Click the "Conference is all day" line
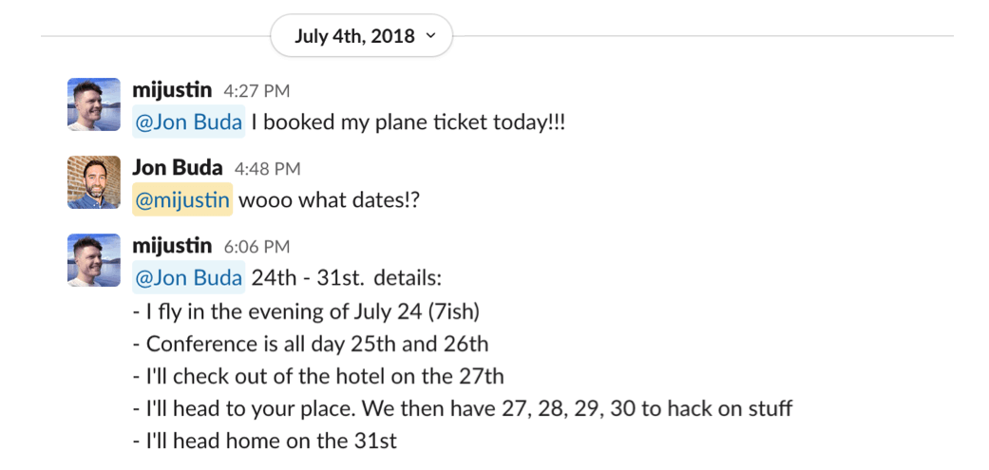The height and width of the screenshot is (470, 989). click(x=312, y=344)
